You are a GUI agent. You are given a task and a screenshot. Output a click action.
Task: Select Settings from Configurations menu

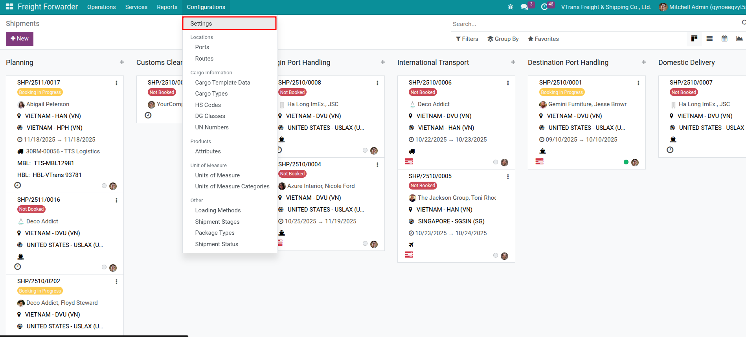coord(229,24)
